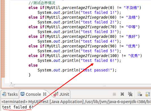Click the string "test failed 6!" in editor
Viewport: 151px width, 111px height.
point(99,61)
